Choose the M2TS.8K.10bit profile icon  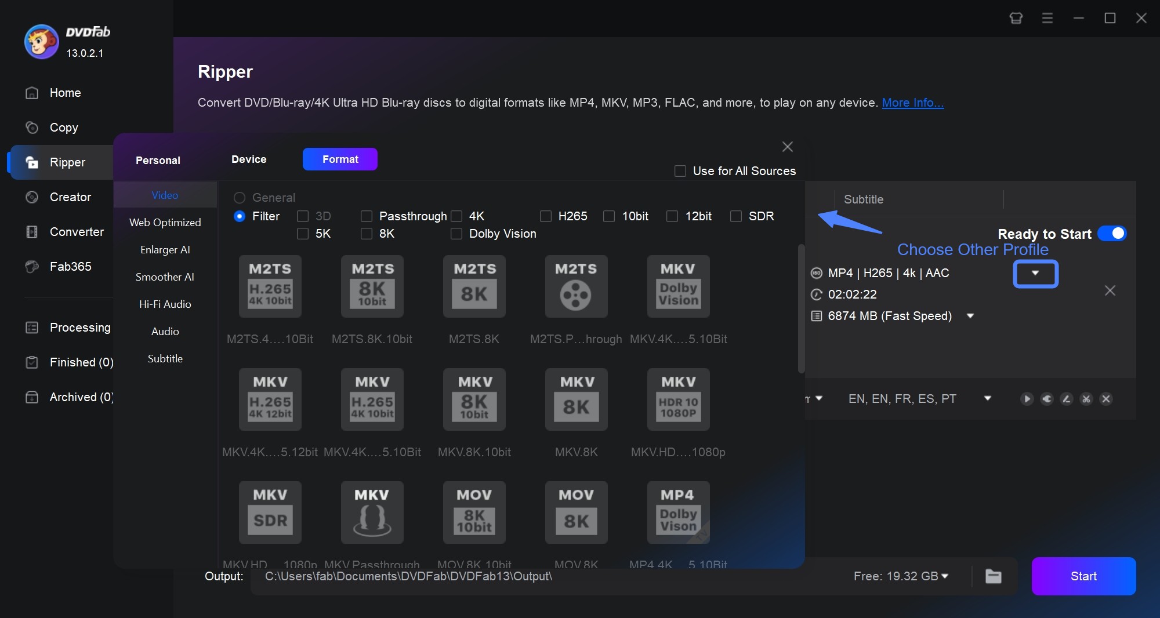372,286
